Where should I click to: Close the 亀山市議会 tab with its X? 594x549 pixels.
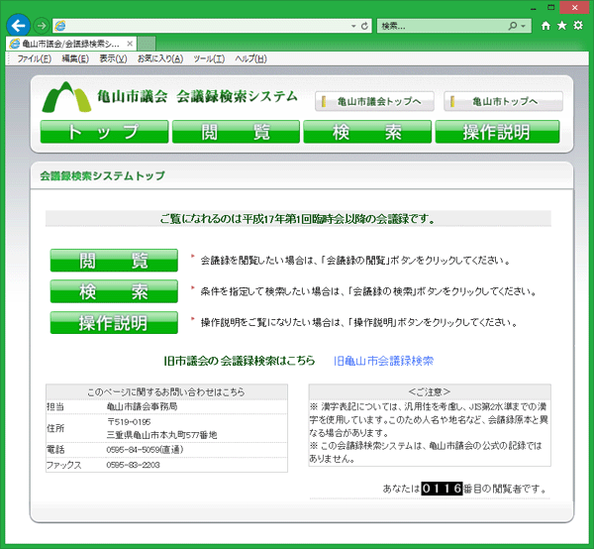click(x=130, y=44)
